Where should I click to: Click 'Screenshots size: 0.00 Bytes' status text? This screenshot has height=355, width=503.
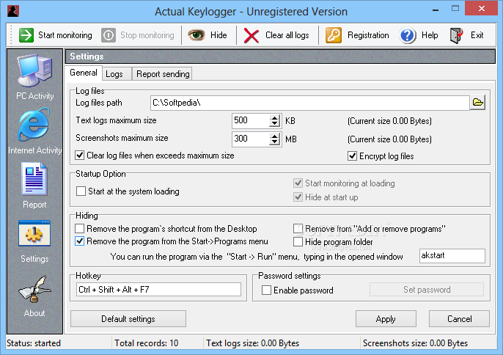(x=415, y=343)
